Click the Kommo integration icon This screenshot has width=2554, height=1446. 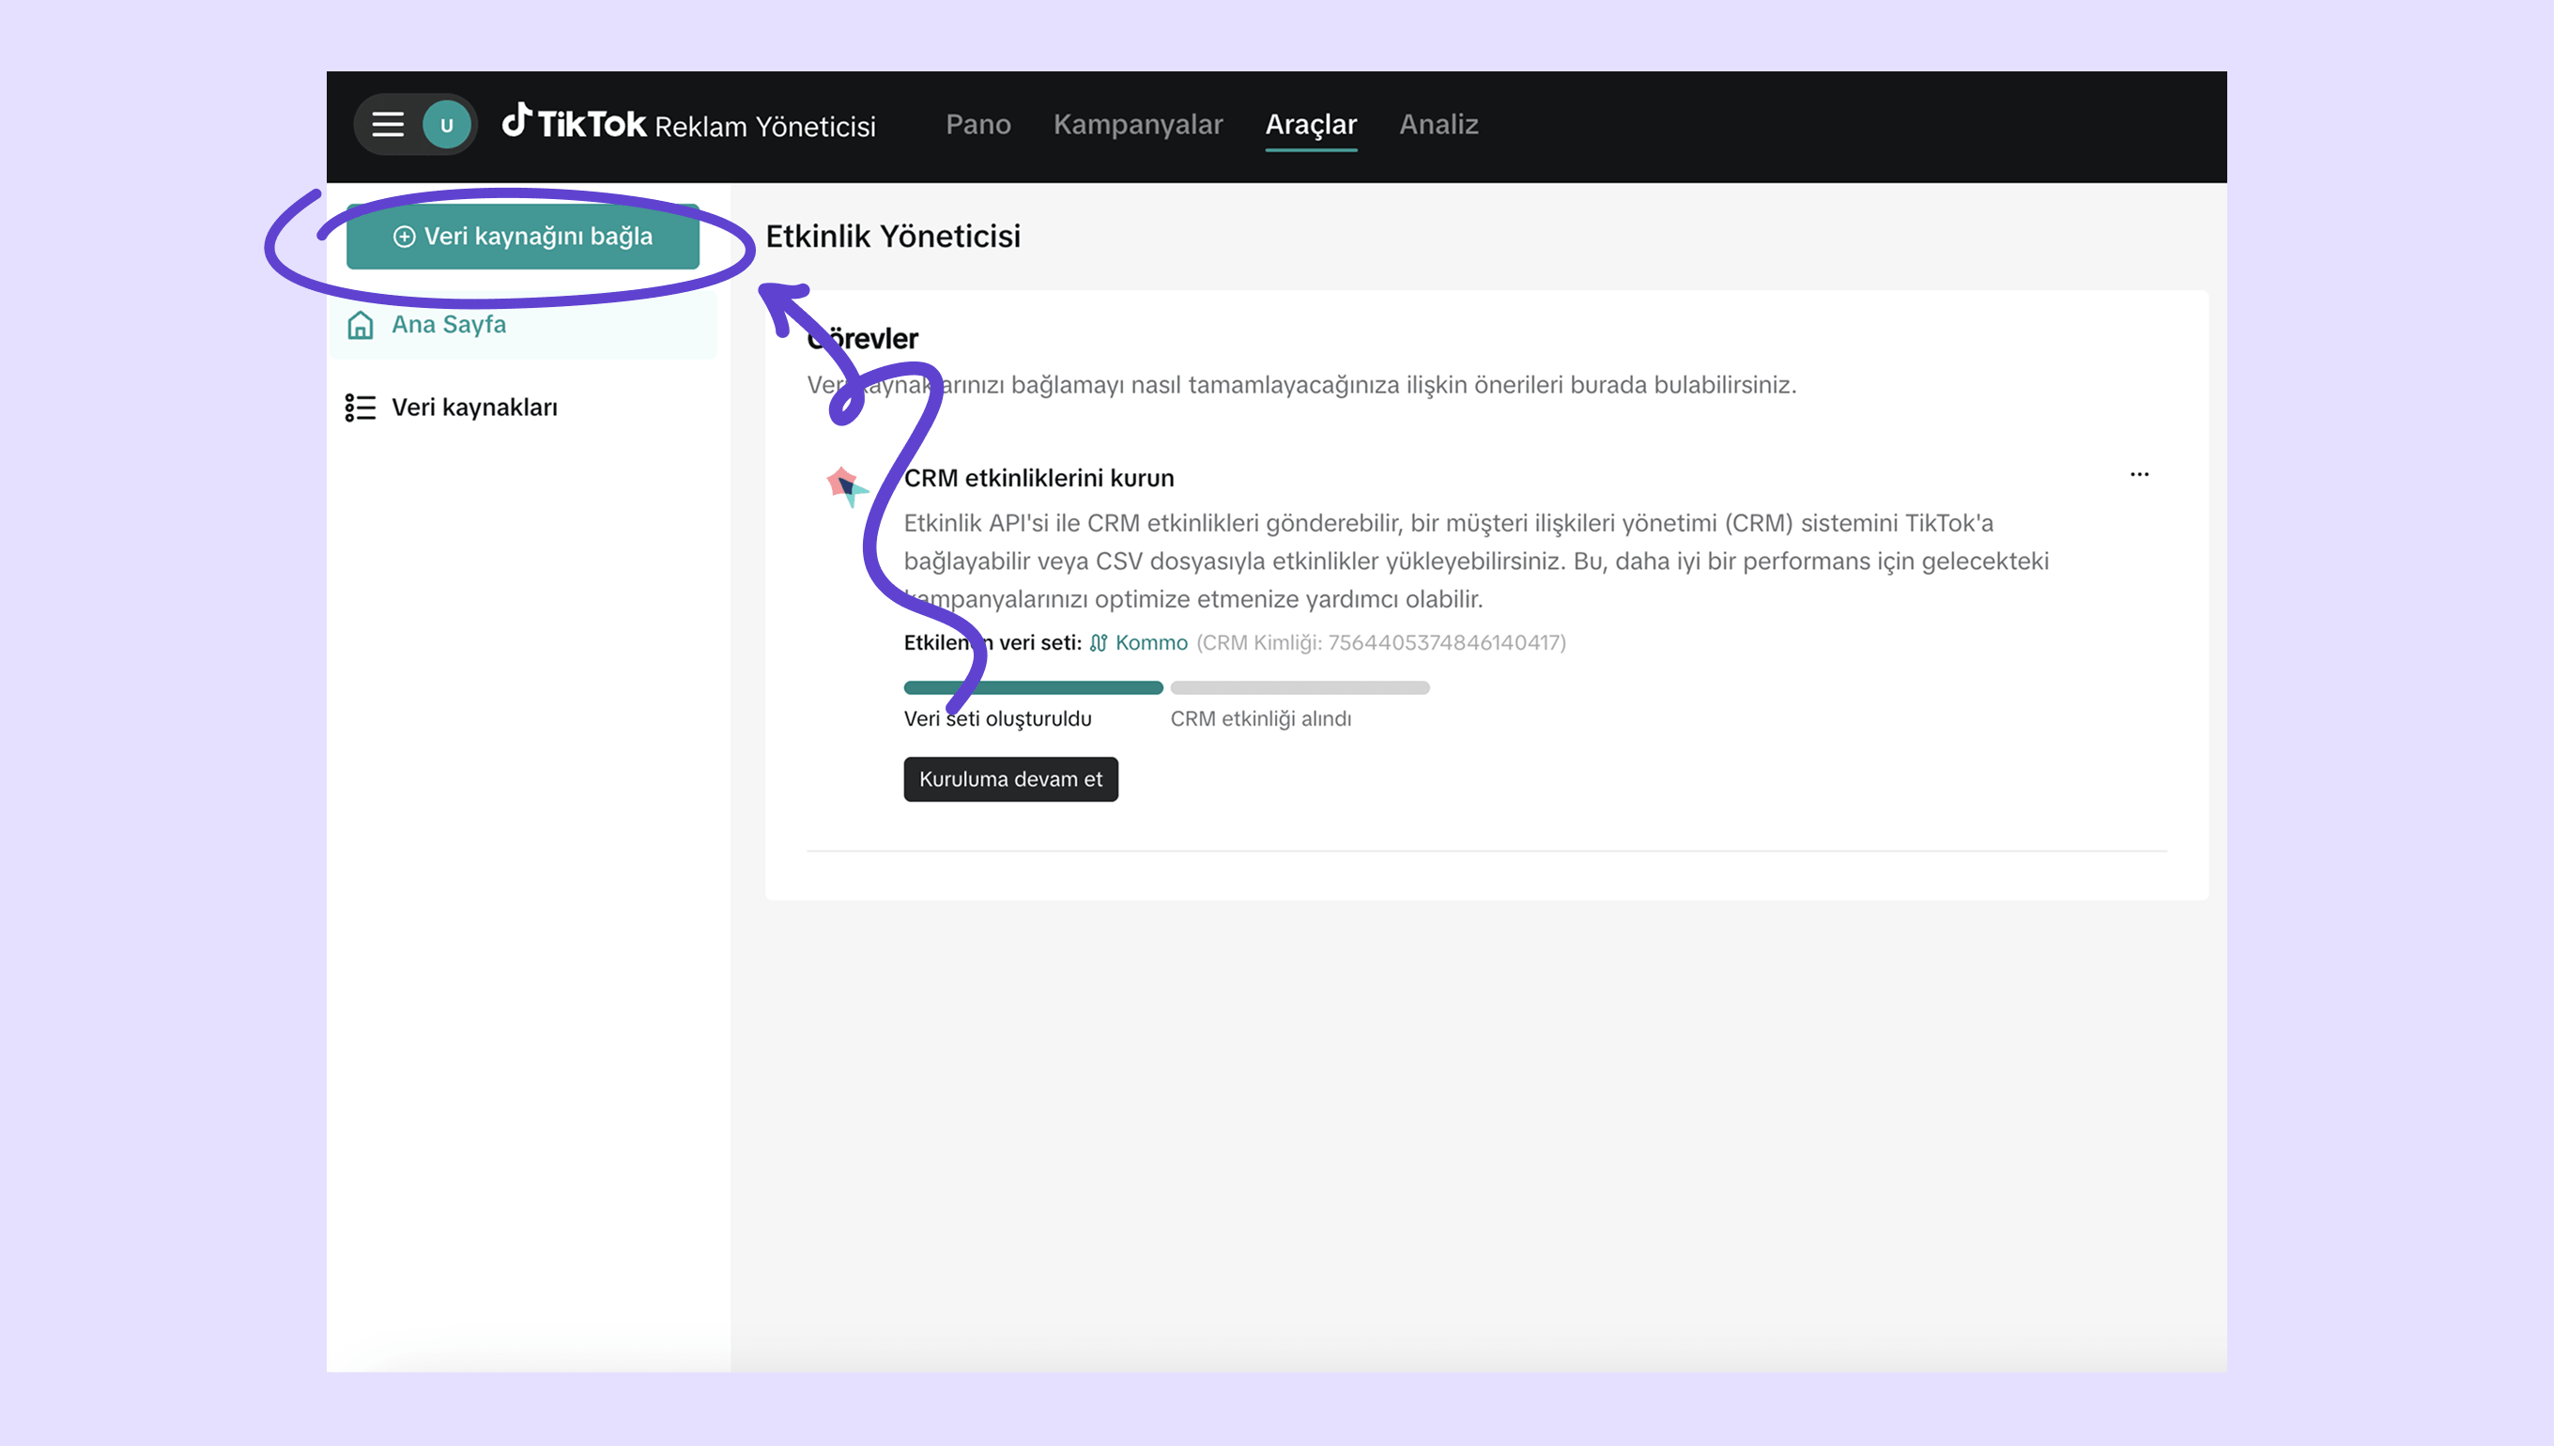tap(1099, 642)
